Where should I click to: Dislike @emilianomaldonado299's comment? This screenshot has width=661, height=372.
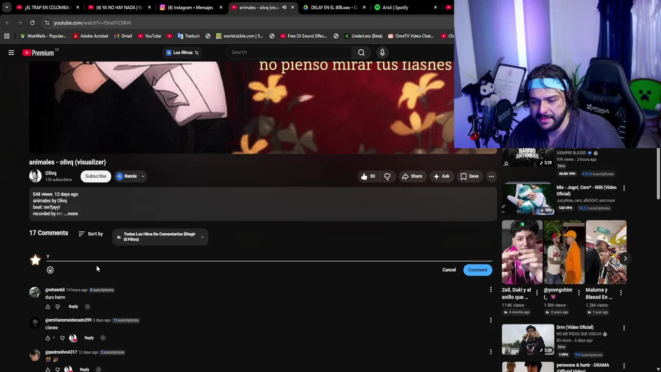coord(62,338)
